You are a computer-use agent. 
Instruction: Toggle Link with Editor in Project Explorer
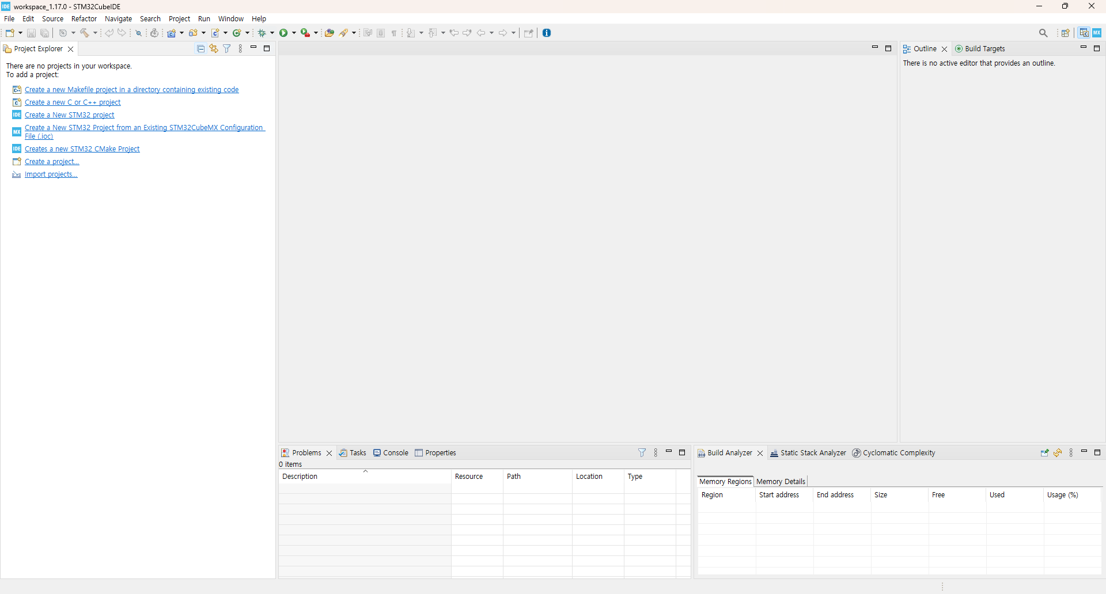214,49
